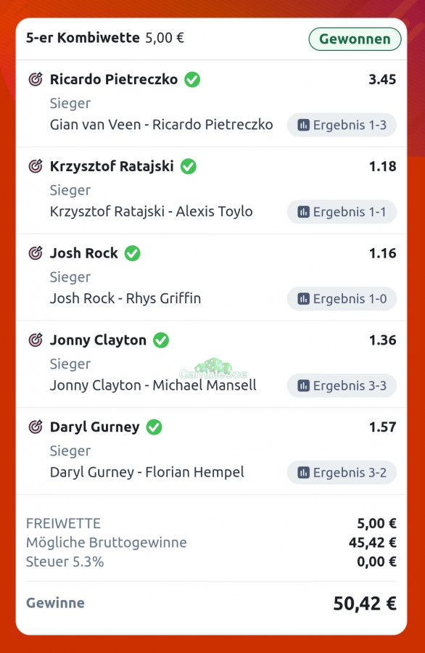Click the darts icon beside Ricardo Pietreczko
The image size is (425, 653).
pos(36,78)
